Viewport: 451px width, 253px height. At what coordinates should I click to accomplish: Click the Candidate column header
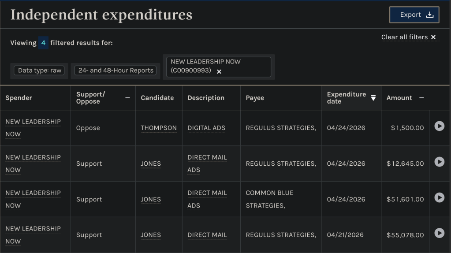tap(157, 98)
